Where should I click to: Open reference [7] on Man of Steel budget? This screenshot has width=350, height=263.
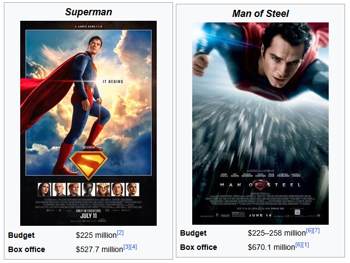[316, 230]
